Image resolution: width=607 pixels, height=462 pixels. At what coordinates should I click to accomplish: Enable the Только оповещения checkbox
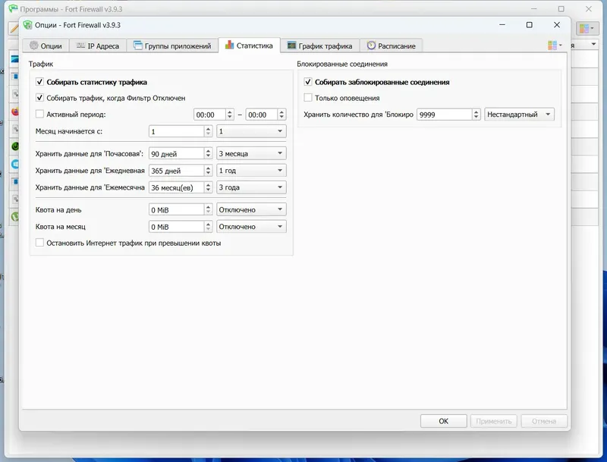pos(308,98)
